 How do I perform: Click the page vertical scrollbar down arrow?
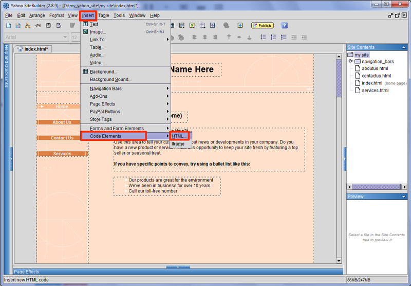[x=339, y=261]
